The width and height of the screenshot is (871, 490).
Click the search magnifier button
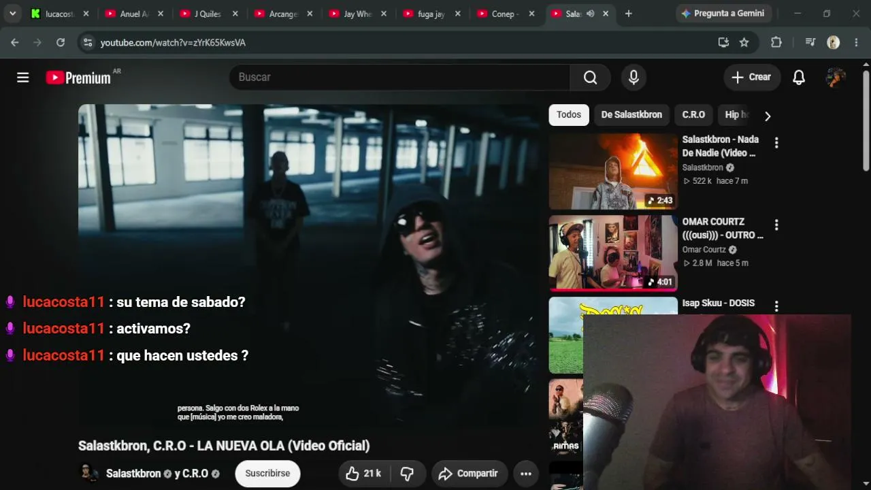pos(591,78)
